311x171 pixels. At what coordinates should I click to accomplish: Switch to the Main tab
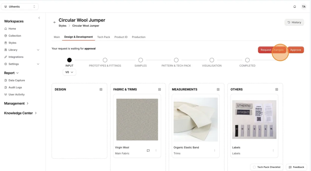point(57,37)
